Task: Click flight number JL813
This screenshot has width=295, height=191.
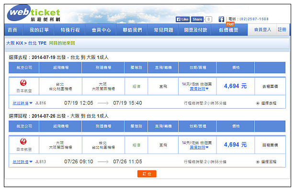Action: tap(40, 162)
